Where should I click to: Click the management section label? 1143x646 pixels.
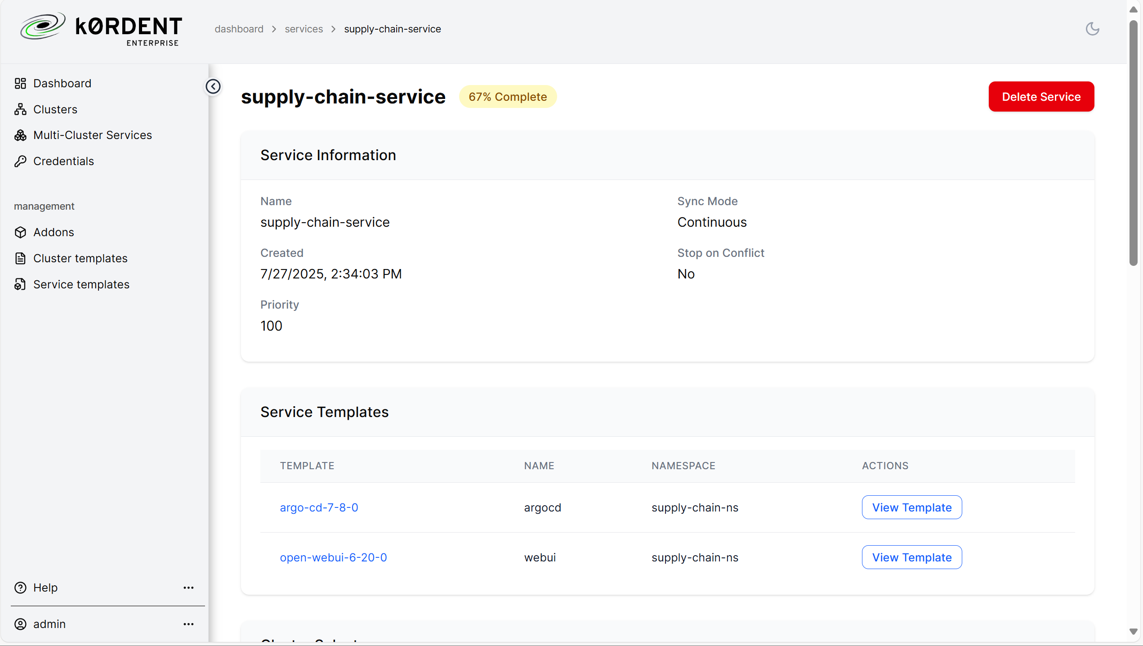(44, 206)
